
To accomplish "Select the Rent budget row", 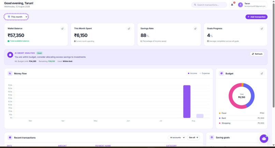I will tap(242, 118).
